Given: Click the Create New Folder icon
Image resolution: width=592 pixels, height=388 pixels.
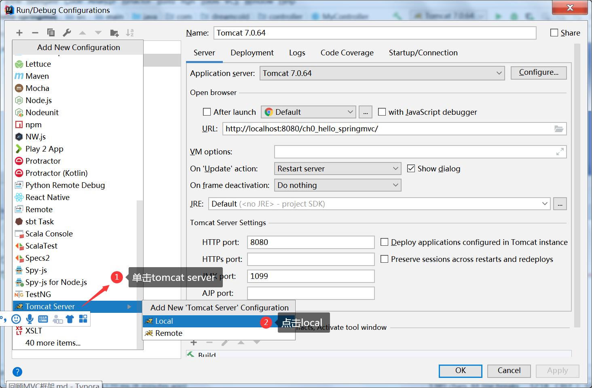Looking at the screenshot, I should (114, 33).
